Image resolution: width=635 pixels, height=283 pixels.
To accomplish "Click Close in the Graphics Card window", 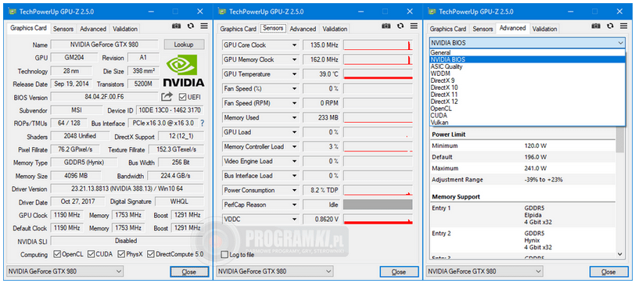I will pyautogui.click(x=189, y=271).
